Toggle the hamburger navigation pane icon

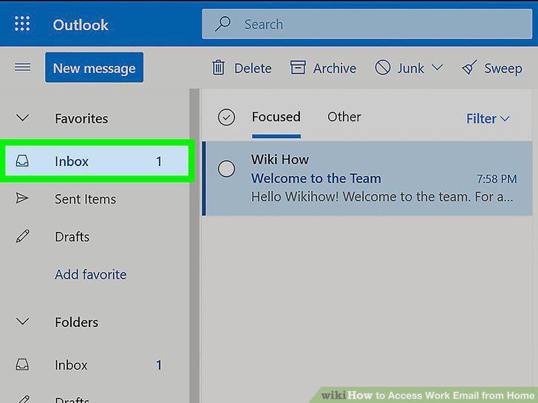23,67
